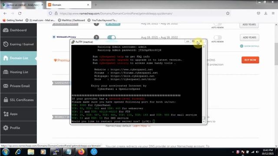Click the volume speaker icon in system tray
278x156 pixels.
(x=258, y=152)
